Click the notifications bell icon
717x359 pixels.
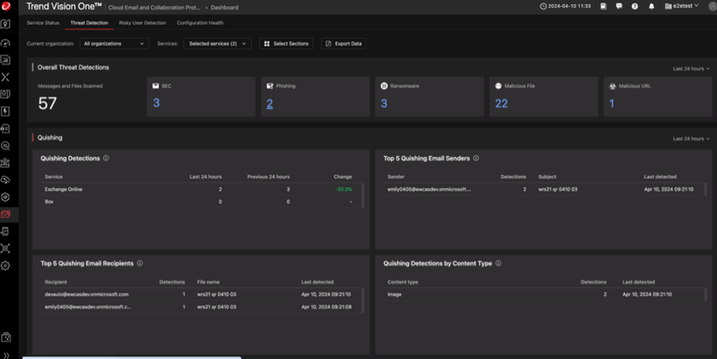pos(652,7)
